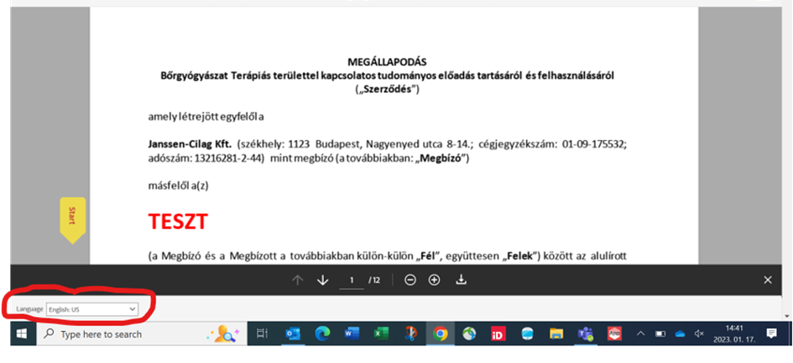Zoom in with the plus icon
Viewport: 793px width, 363px height.
pos(435,280)
